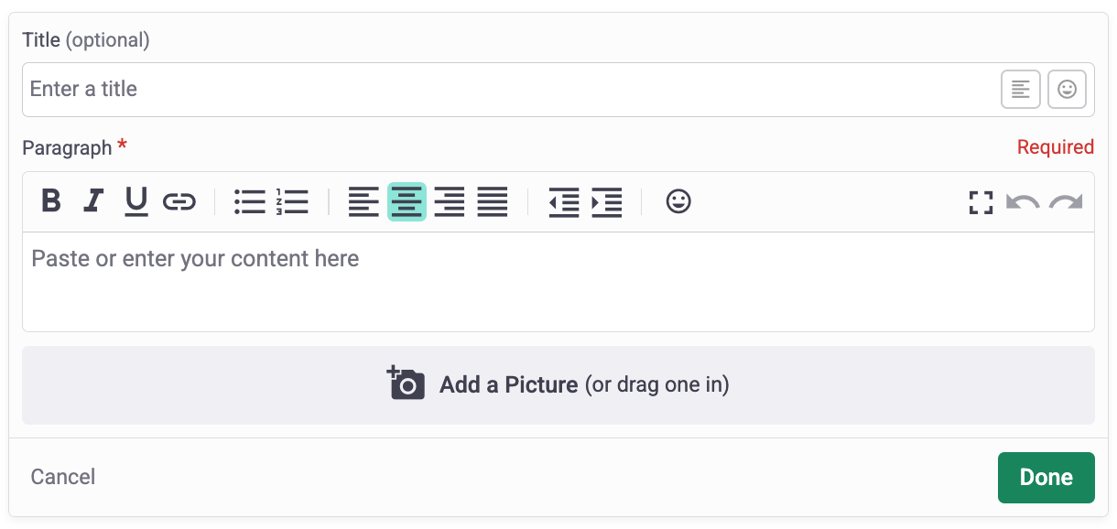Insert a bulleted list

pos(249,201)
